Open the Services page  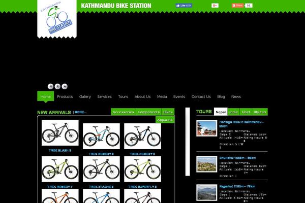click(x=104, y=96)
